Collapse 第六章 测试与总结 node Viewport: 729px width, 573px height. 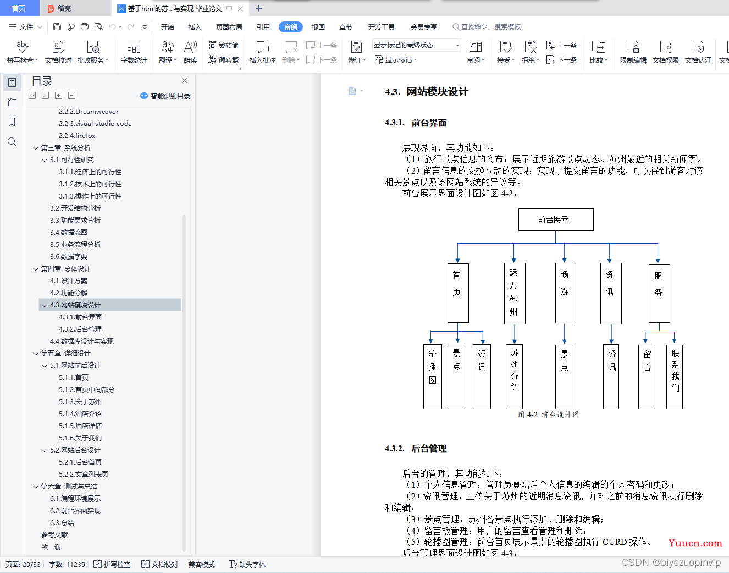pyautogui.click(x=36, y=487)
